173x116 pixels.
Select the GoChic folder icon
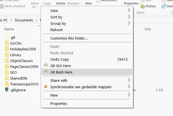click(x=7, y=43)
